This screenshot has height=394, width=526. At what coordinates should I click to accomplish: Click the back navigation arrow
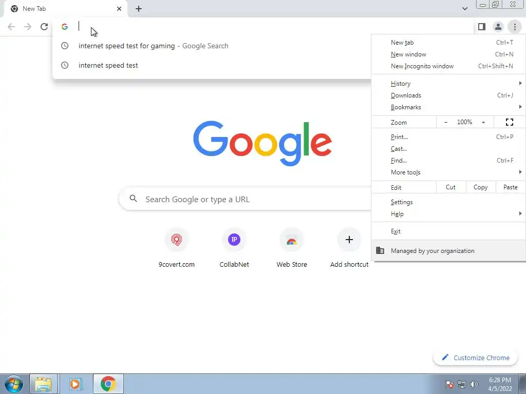point(11,27)
